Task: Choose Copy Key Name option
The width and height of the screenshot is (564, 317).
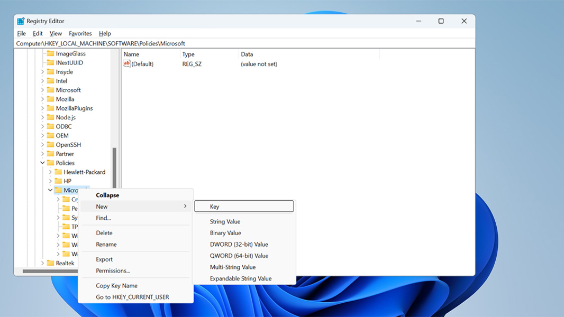Action: pyautogui.click(x=116, y=285)
